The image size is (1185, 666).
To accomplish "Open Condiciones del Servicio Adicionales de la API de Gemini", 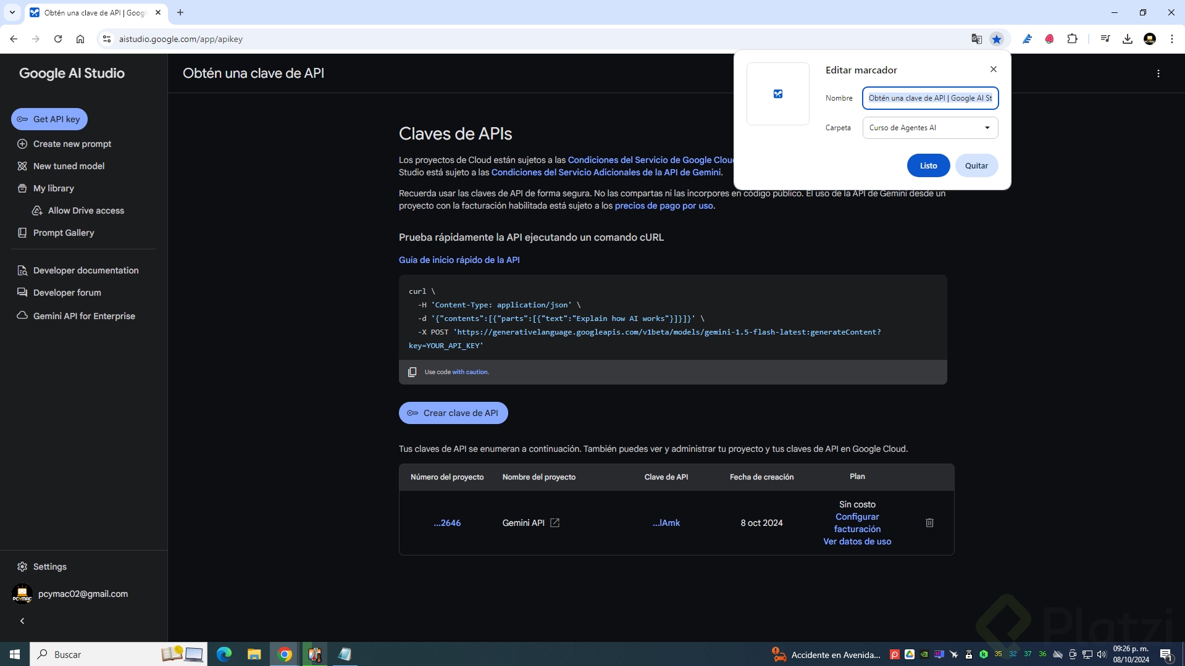I will (x=606, y=172).
